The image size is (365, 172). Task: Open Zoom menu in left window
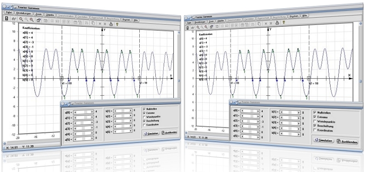click(x=38, y=14)
